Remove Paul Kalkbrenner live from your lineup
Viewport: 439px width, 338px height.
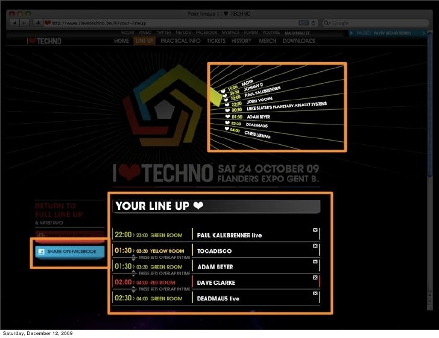pos(315,230)
